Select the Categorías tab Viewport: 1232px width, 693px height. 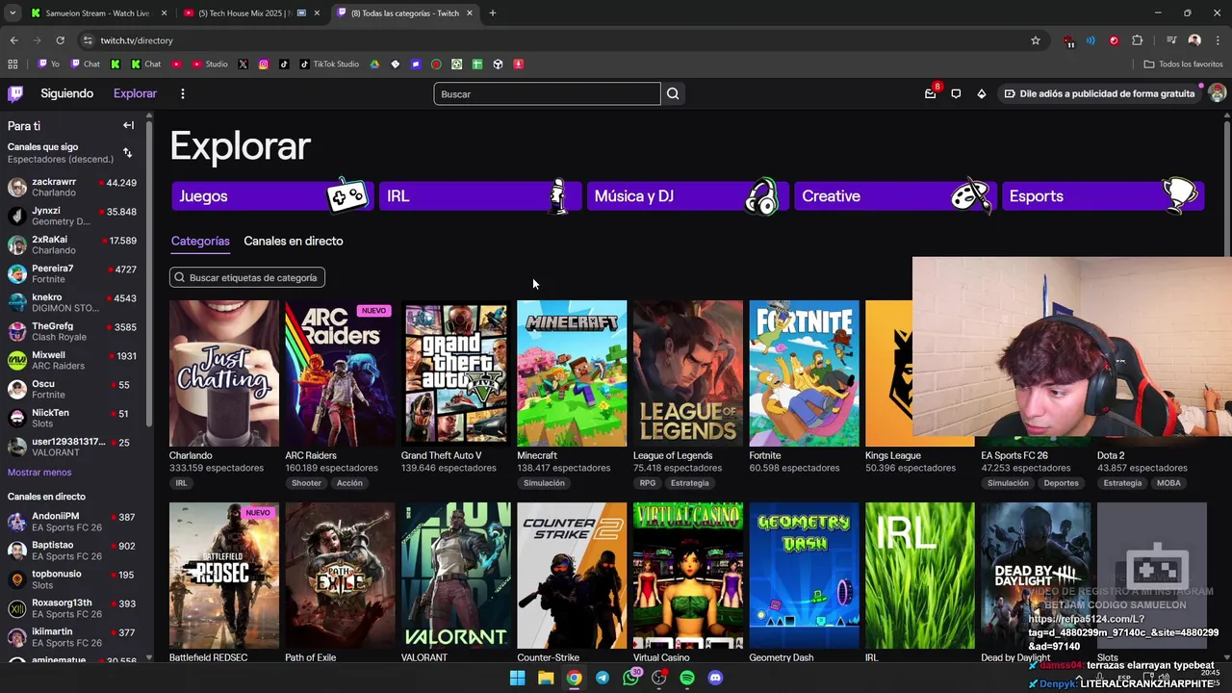click(x=200, y=242)
